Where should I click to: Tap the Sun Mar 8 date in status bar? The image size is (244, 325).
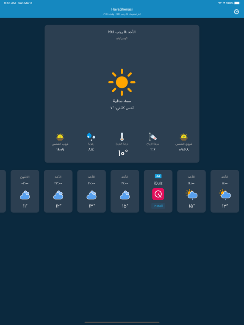(x=25, y=3)
